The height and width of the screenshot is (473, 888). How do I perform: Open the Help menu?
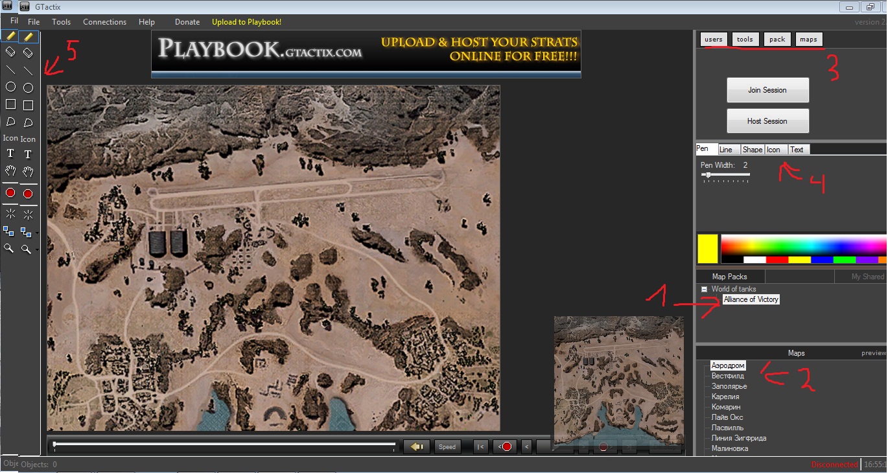point(146,22)
